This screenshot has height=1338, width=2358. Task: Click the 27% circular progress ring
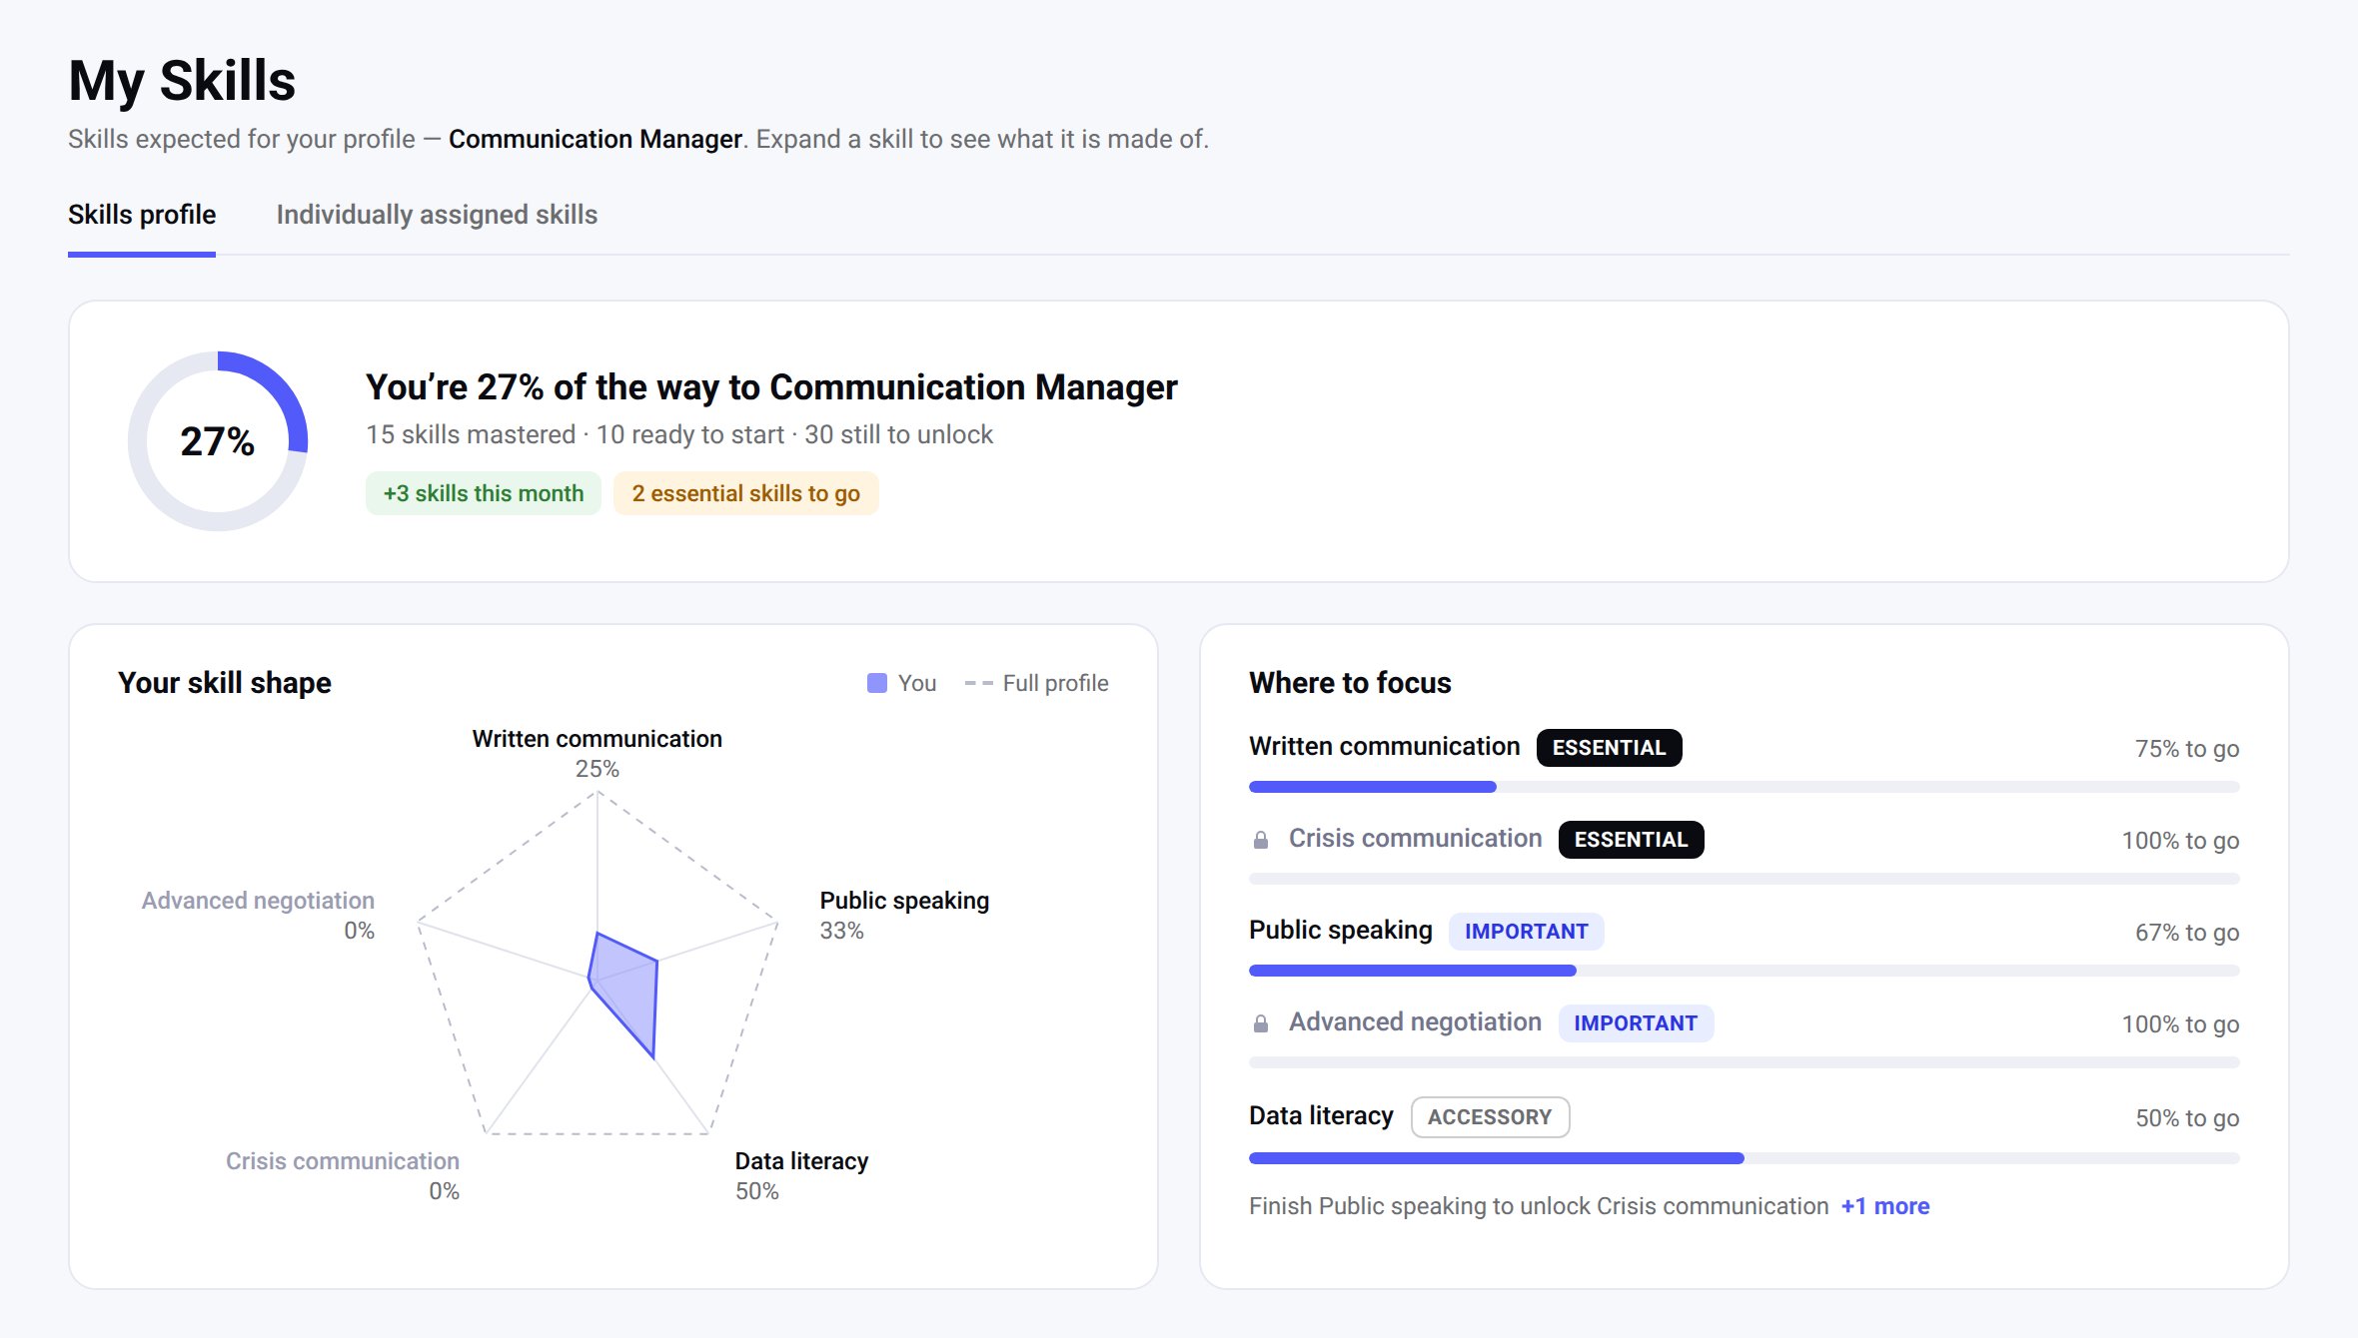[218, 440]
